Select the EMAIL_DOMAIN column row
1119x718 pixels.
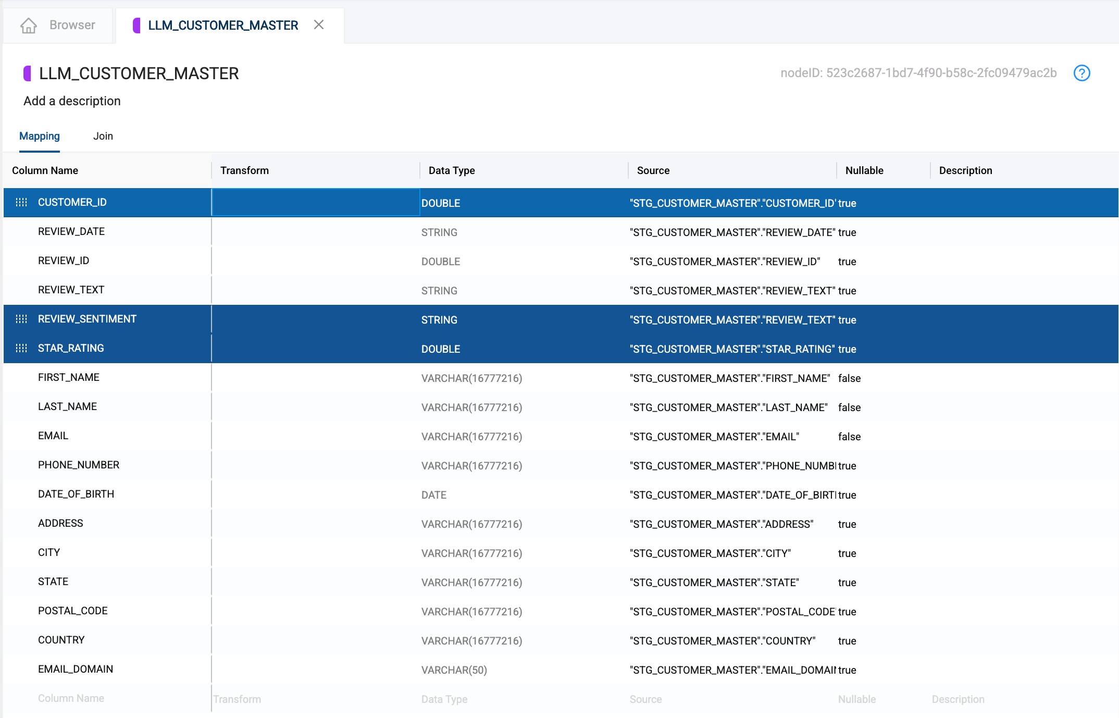(x=76, y=669)
